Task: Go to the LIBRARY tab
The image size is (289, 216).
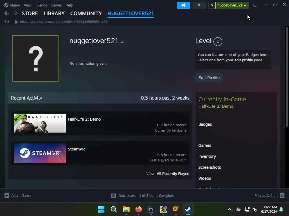Action: coord(54,13)
